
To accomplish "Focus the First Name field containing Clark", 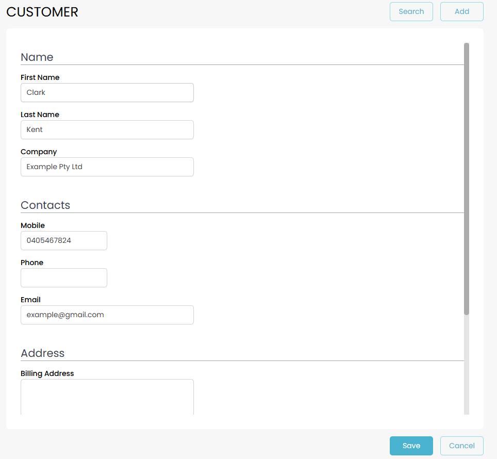I will [107, 93].
